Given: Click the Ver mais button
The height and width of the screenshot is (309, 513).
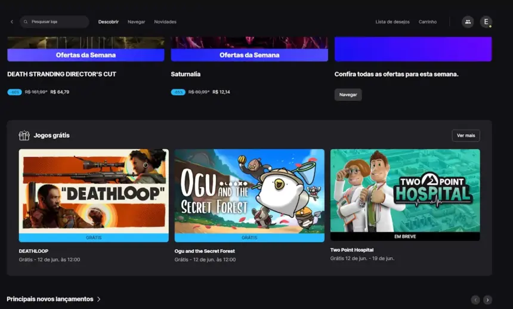Looking at the screenshot, I should click(x=466, y=135).
